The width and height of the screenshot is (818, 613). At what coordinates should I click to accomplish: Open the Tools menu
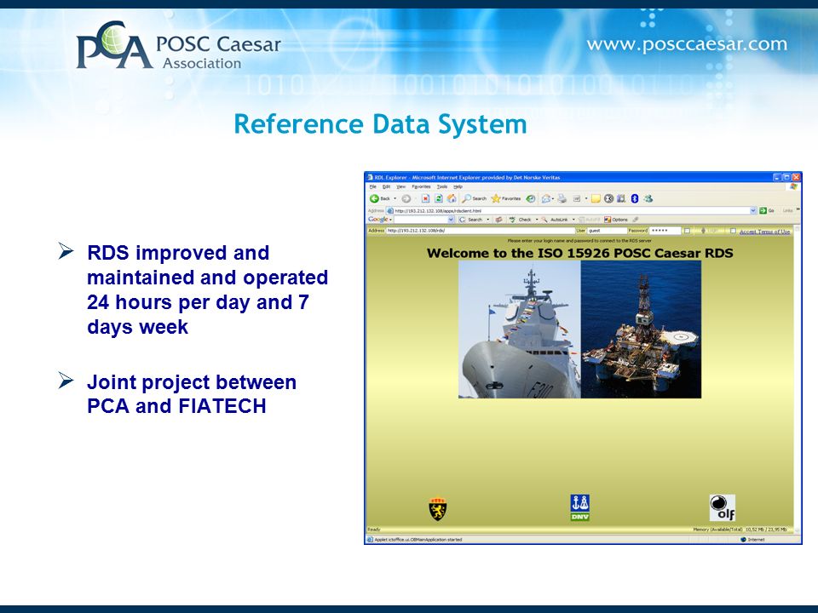point(442,186)
